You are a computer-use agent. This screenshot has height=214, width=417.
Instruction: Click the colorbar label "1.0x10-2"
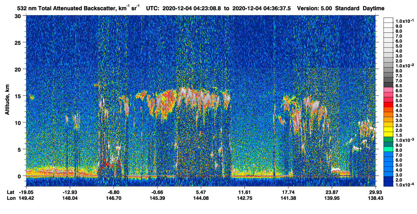coord(404,66)
